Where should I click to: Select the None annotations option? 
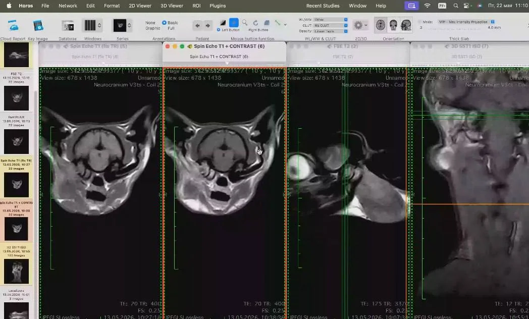[x=150, y=23]
